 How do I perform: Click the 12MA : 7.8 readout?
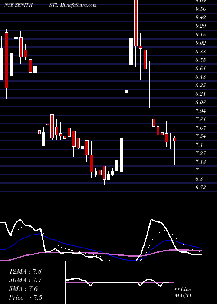25,271
